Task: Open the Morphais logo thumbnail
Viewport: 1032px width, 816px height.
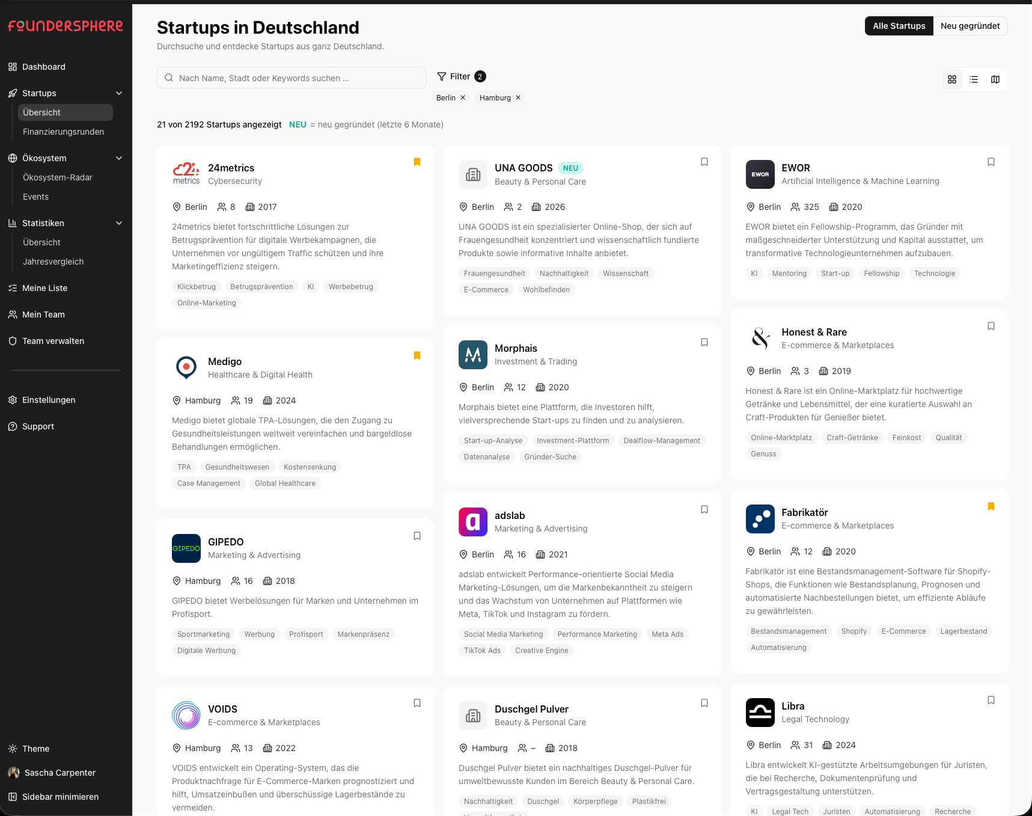Action: [x=473, y=355]
